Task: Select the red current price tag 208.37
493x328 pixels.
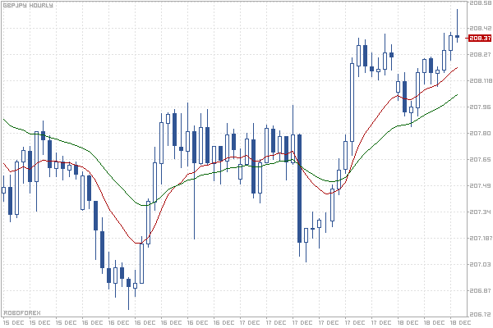Action: 479,37
